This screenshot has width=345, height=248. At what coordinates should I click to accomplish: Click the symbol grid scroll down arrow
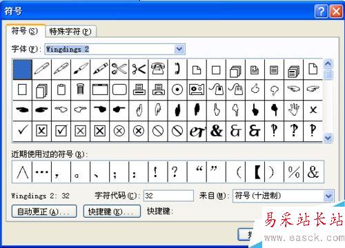[328, 138]
